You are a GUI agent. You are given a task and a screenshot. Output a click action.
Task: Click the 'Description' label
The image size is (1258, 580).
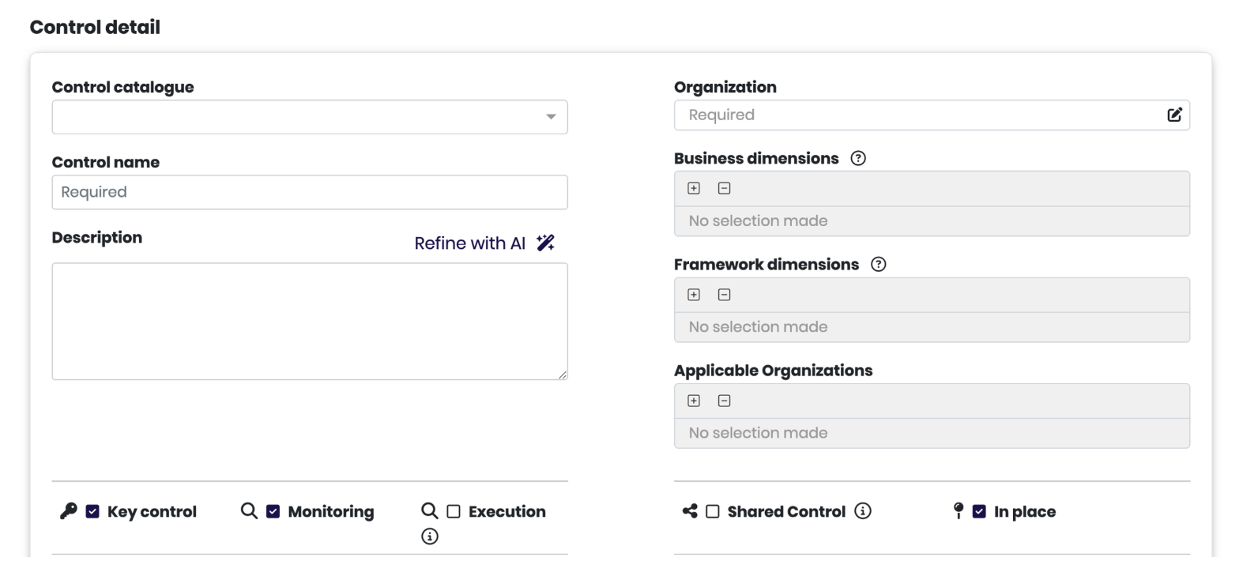tap(97, 237)
